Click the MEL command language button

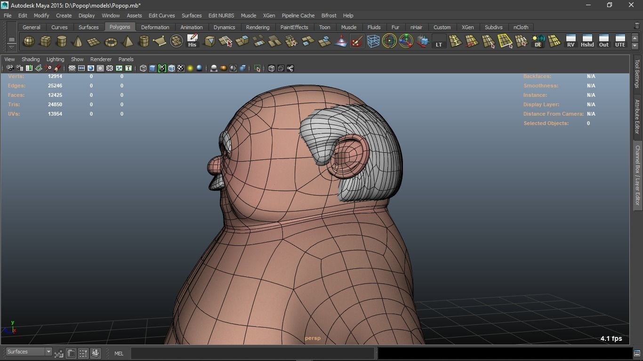point(119,353)
